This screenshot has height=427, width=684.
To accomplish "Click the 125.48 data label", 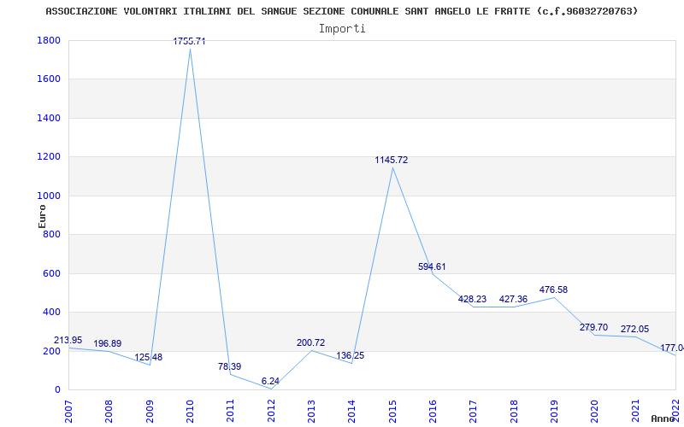I will pos(148,357).
